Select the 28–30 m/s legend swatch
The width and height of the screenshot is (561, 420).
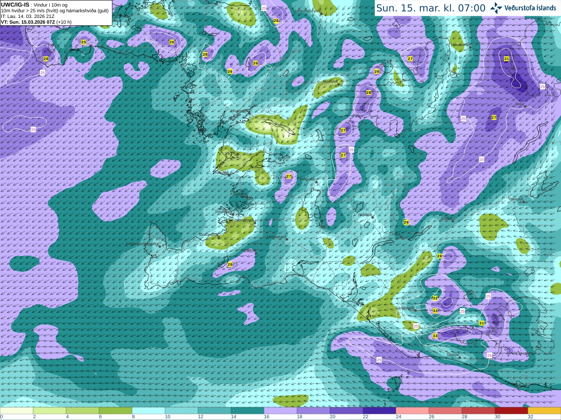tap(478, 411)
